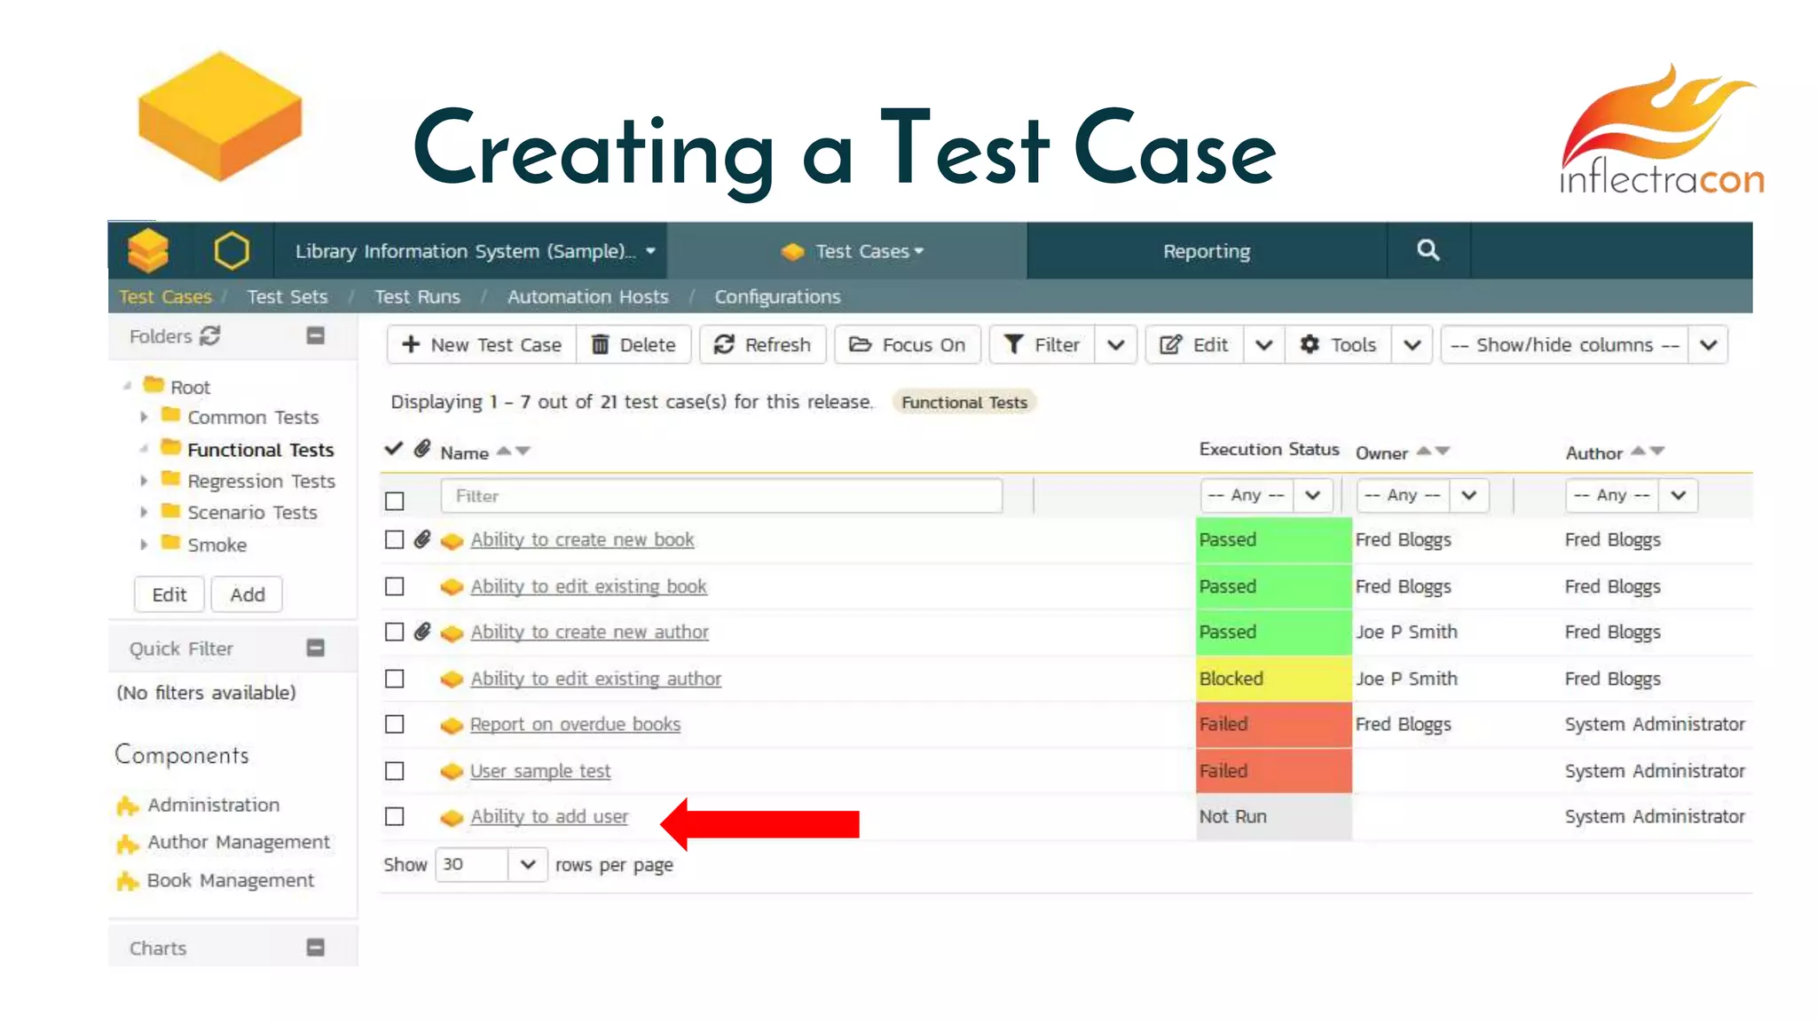The image size is (1817, 1022).
Task: Check the box for Ability to edit existing author
Action: pos(395,679)
